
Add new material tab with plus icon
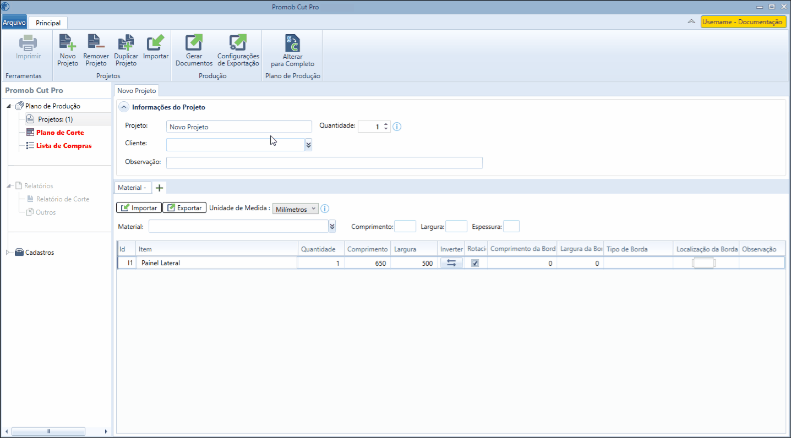tap(159, 188)
